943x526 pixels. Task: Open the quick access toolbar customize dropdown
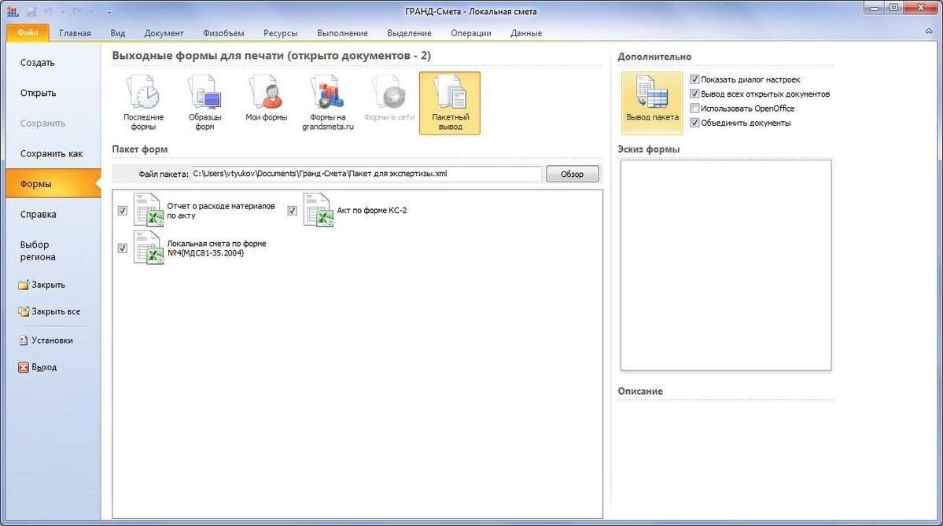[109, 11]
